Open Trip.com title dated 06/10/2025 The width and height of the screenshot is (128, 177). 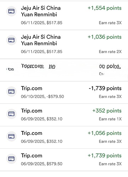[31, 88]
